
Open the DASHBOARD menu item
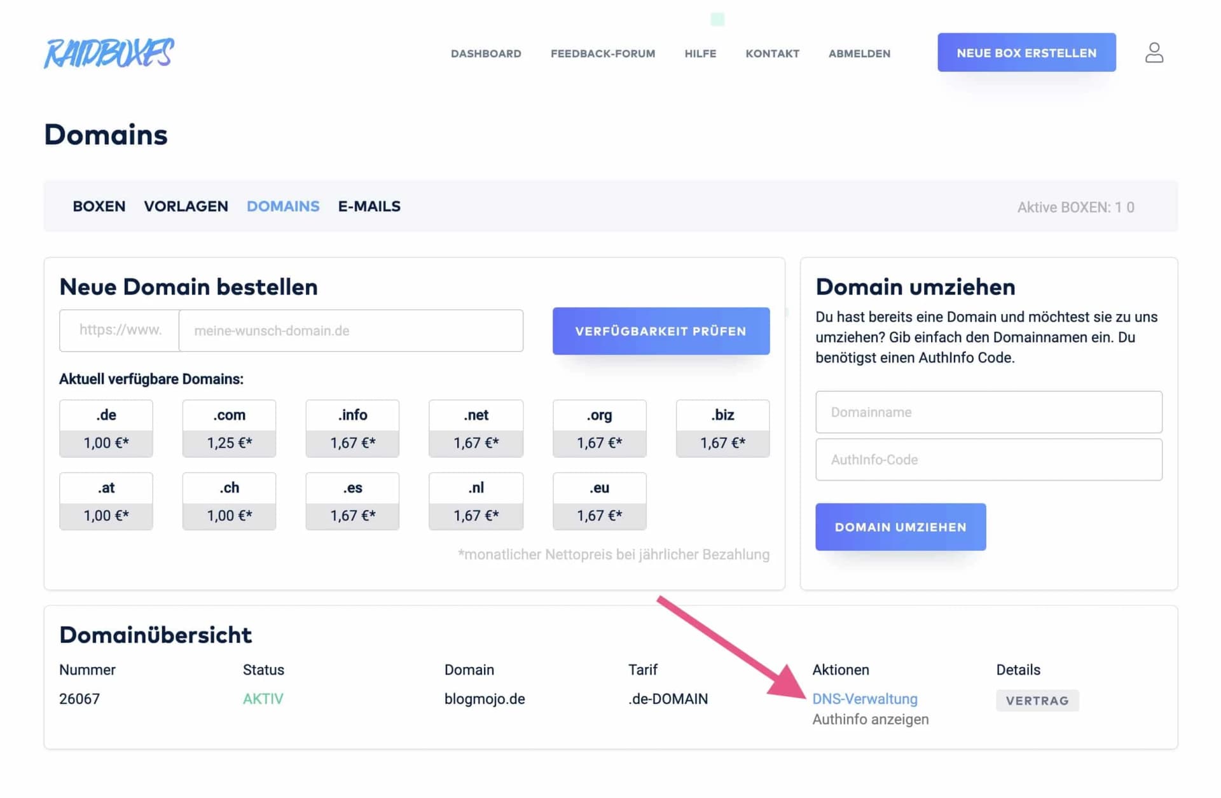[x=486, y=53]
